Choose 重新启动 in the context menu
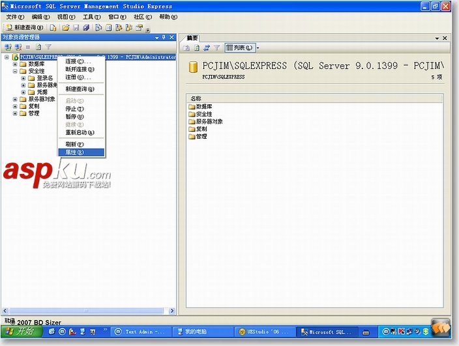459x346 pixels. click(81, 132)
